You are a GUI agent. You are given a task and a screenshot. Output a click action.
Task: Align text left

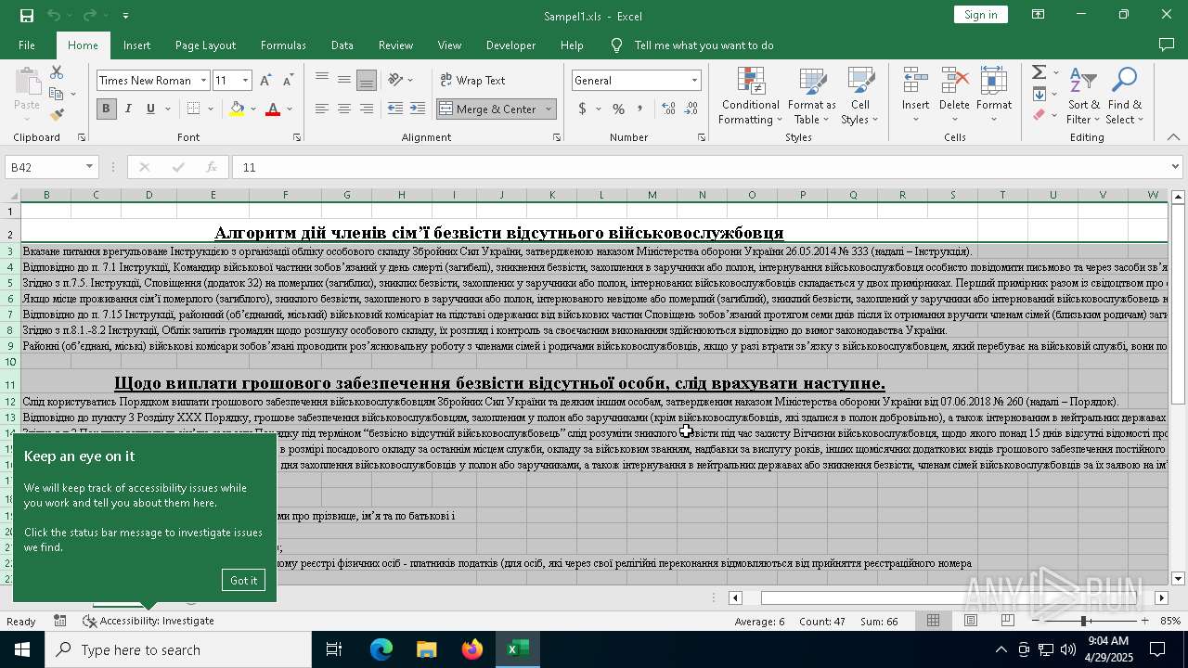[322, 109]
